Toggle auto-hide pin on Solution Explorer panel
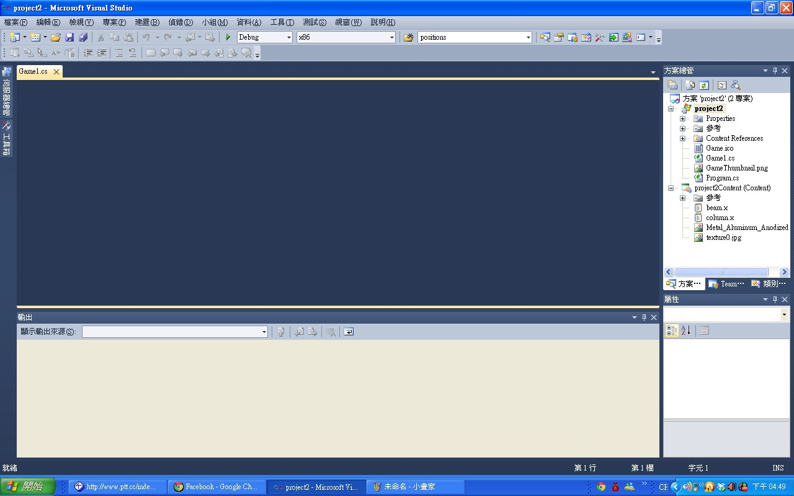 click(775, 71)
